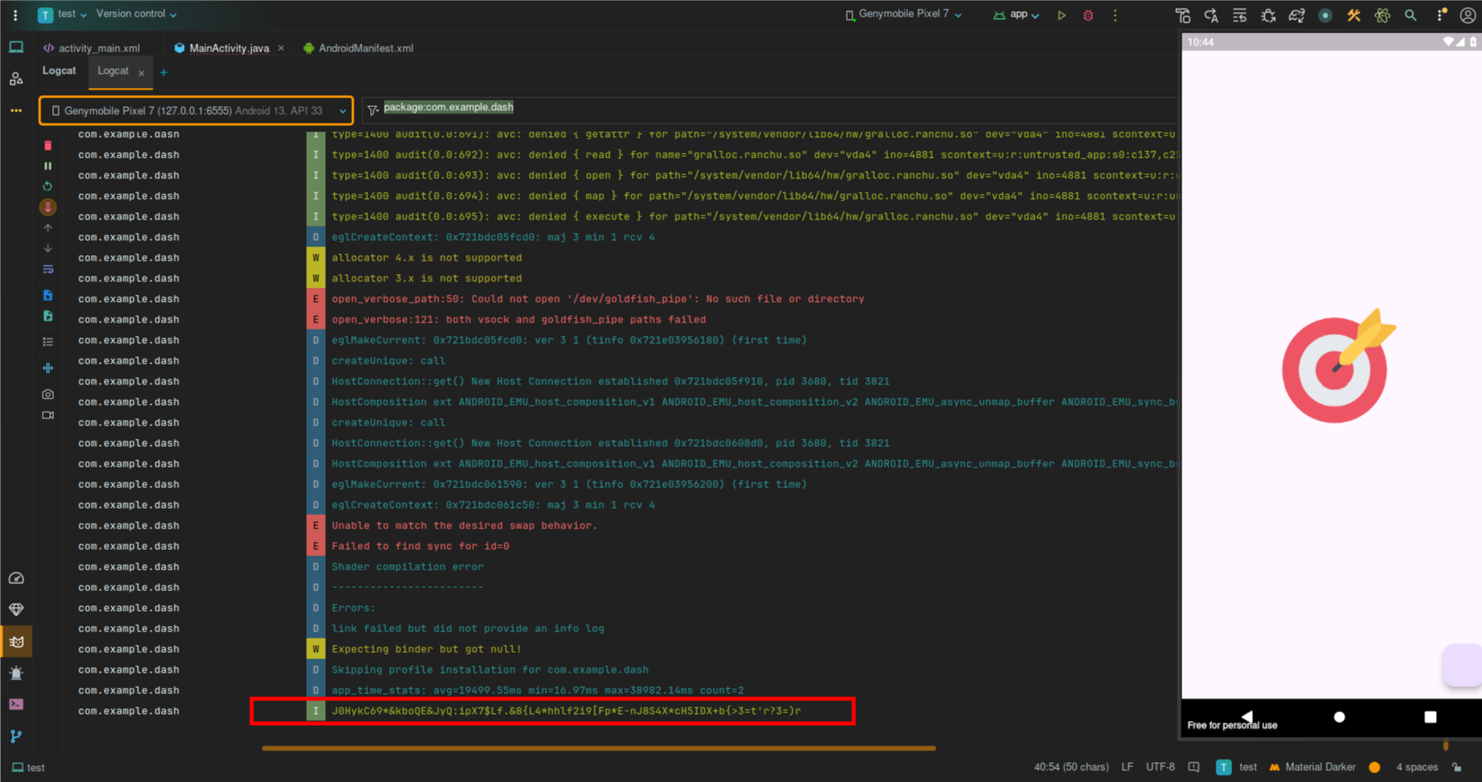
Task: Choose a device in the Genymobile Pixel 7 toolbar dropdown
Action: pos(904,14)
